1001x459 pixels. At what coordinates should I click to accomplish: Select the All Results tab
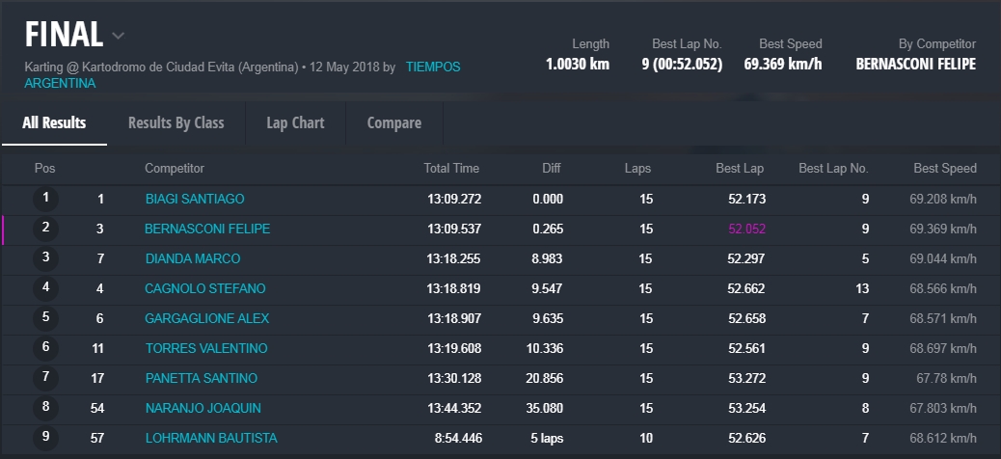pos(54,123)
